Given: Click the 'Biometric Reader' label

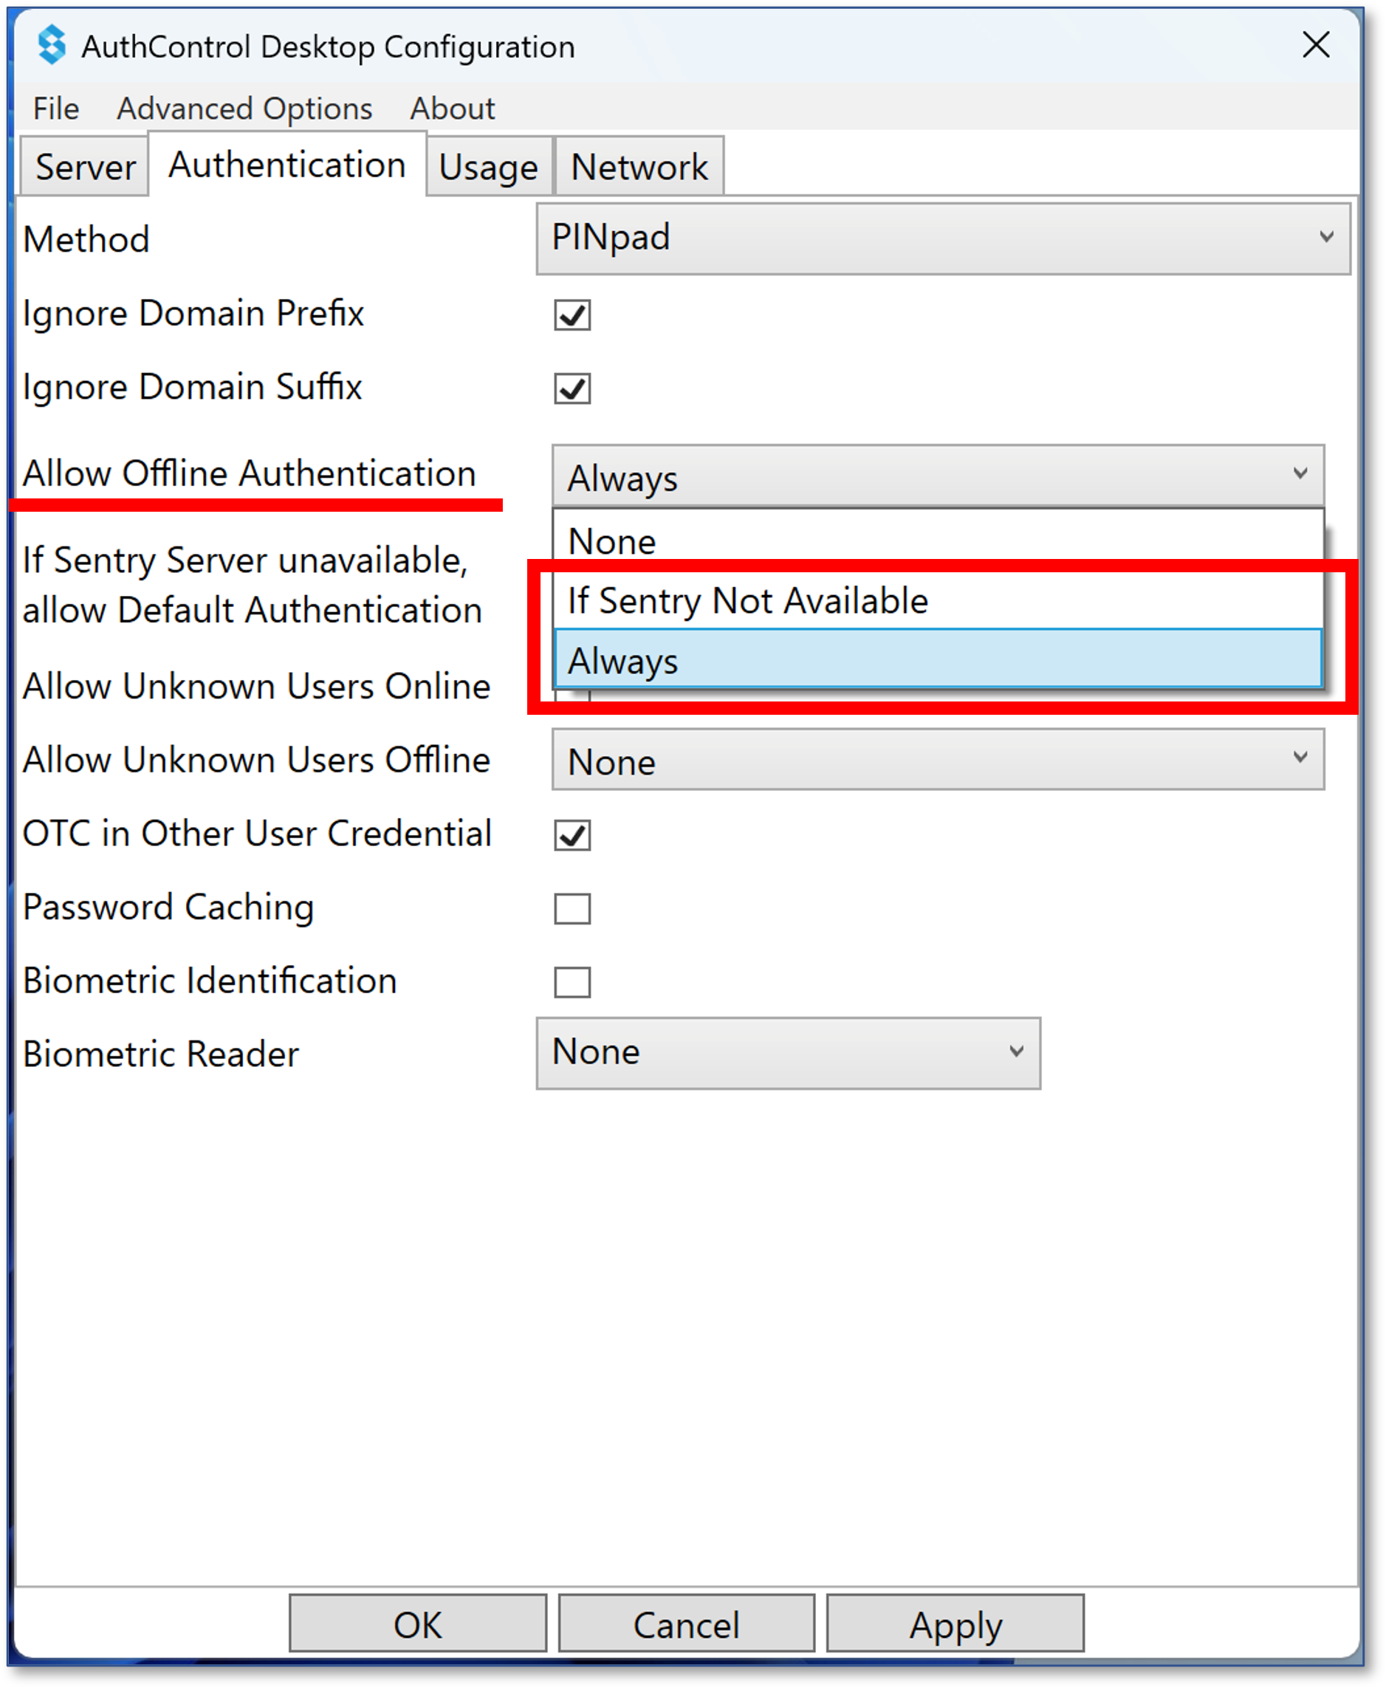Looking at the screenshot, I should pyautogui.click(x=160, y=1054).
